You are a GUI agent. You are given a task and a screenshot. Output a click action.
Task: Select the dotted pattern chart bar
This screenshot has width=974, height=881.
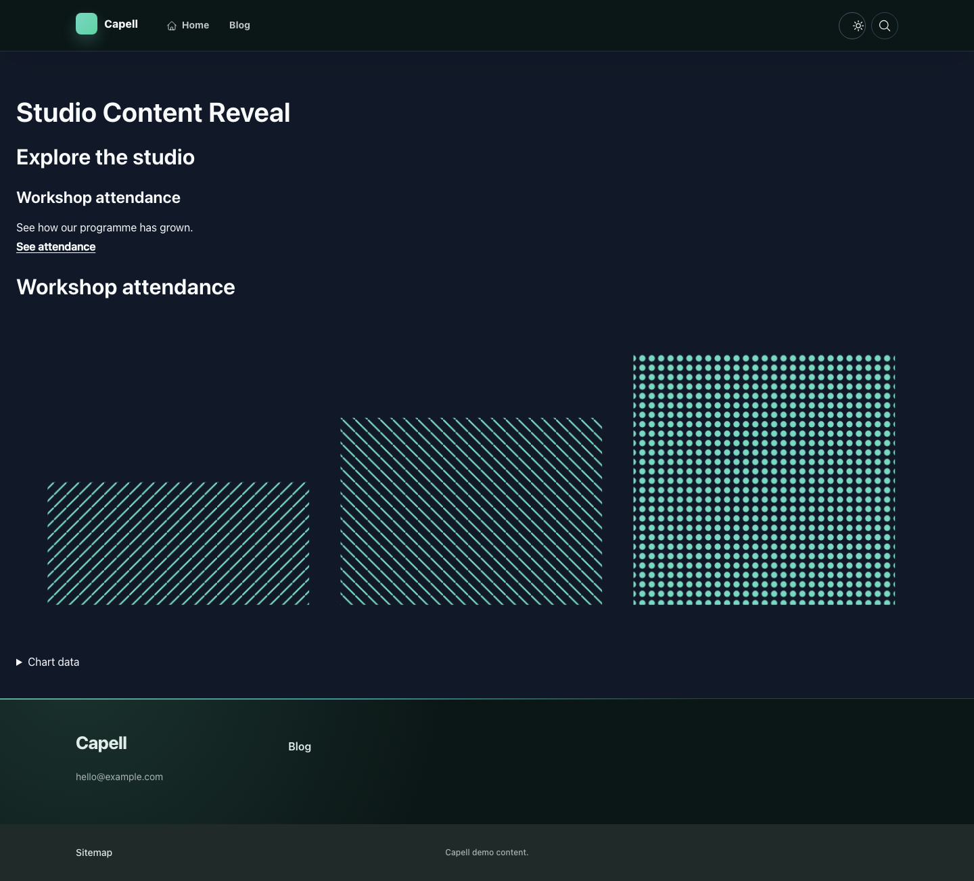(x=764, y=480)
